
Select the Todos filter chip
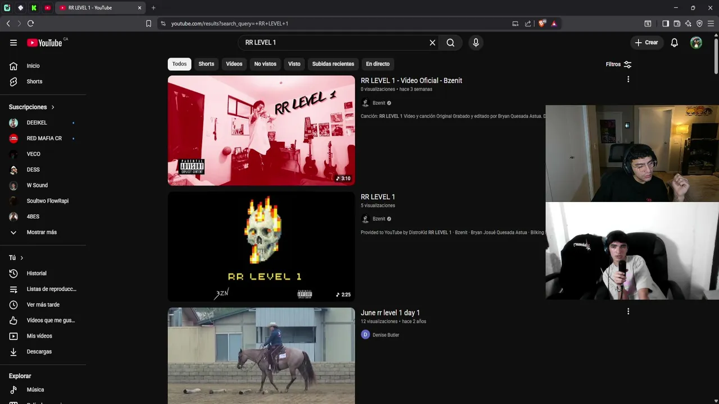[179, 64]
